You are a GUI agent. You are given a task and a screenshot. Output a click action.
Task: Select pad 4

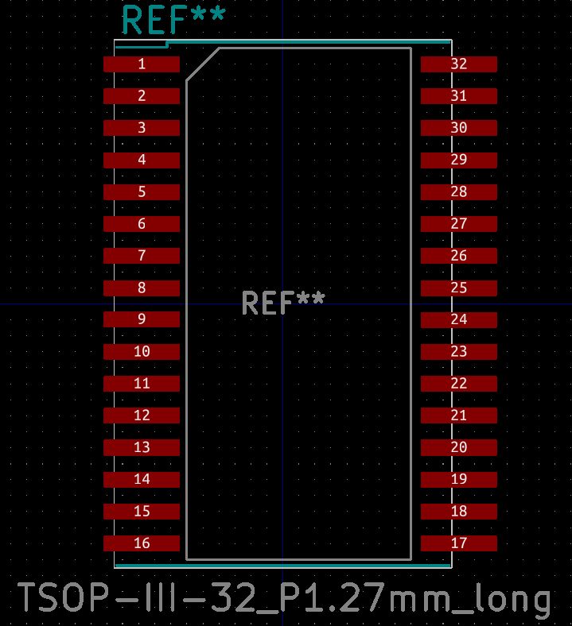click(142, 160)
